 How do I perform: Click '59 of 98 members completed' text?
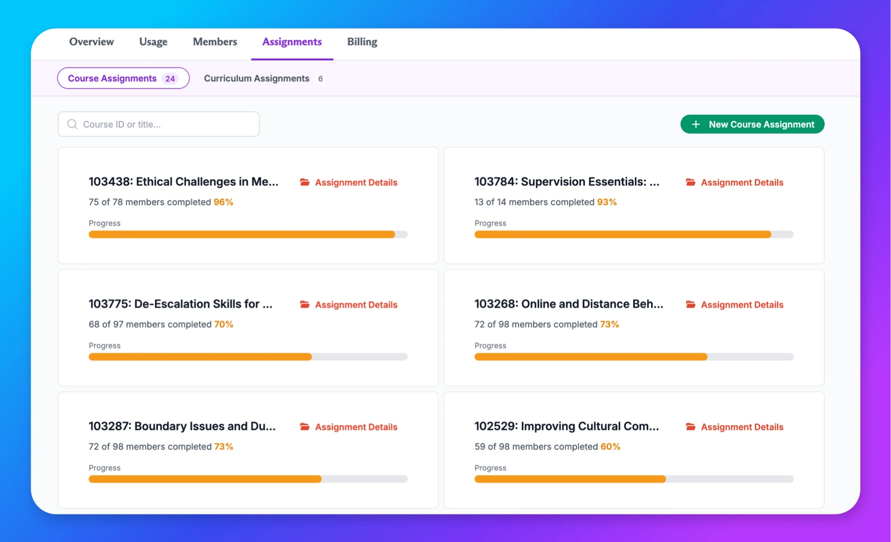coord(536,447)
